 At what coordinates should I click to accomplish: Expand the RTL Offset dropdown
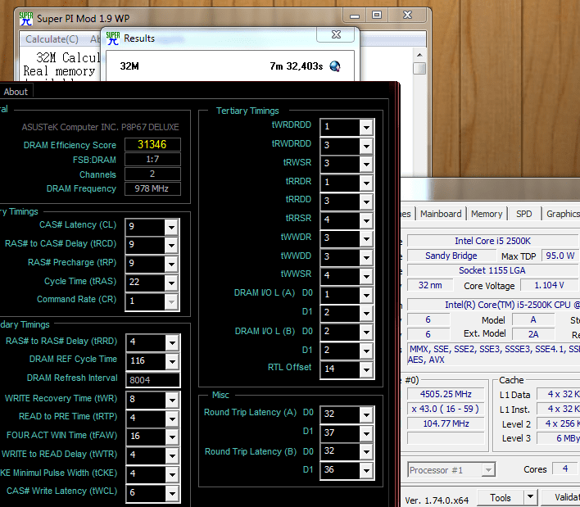click(x=366, y=369)
